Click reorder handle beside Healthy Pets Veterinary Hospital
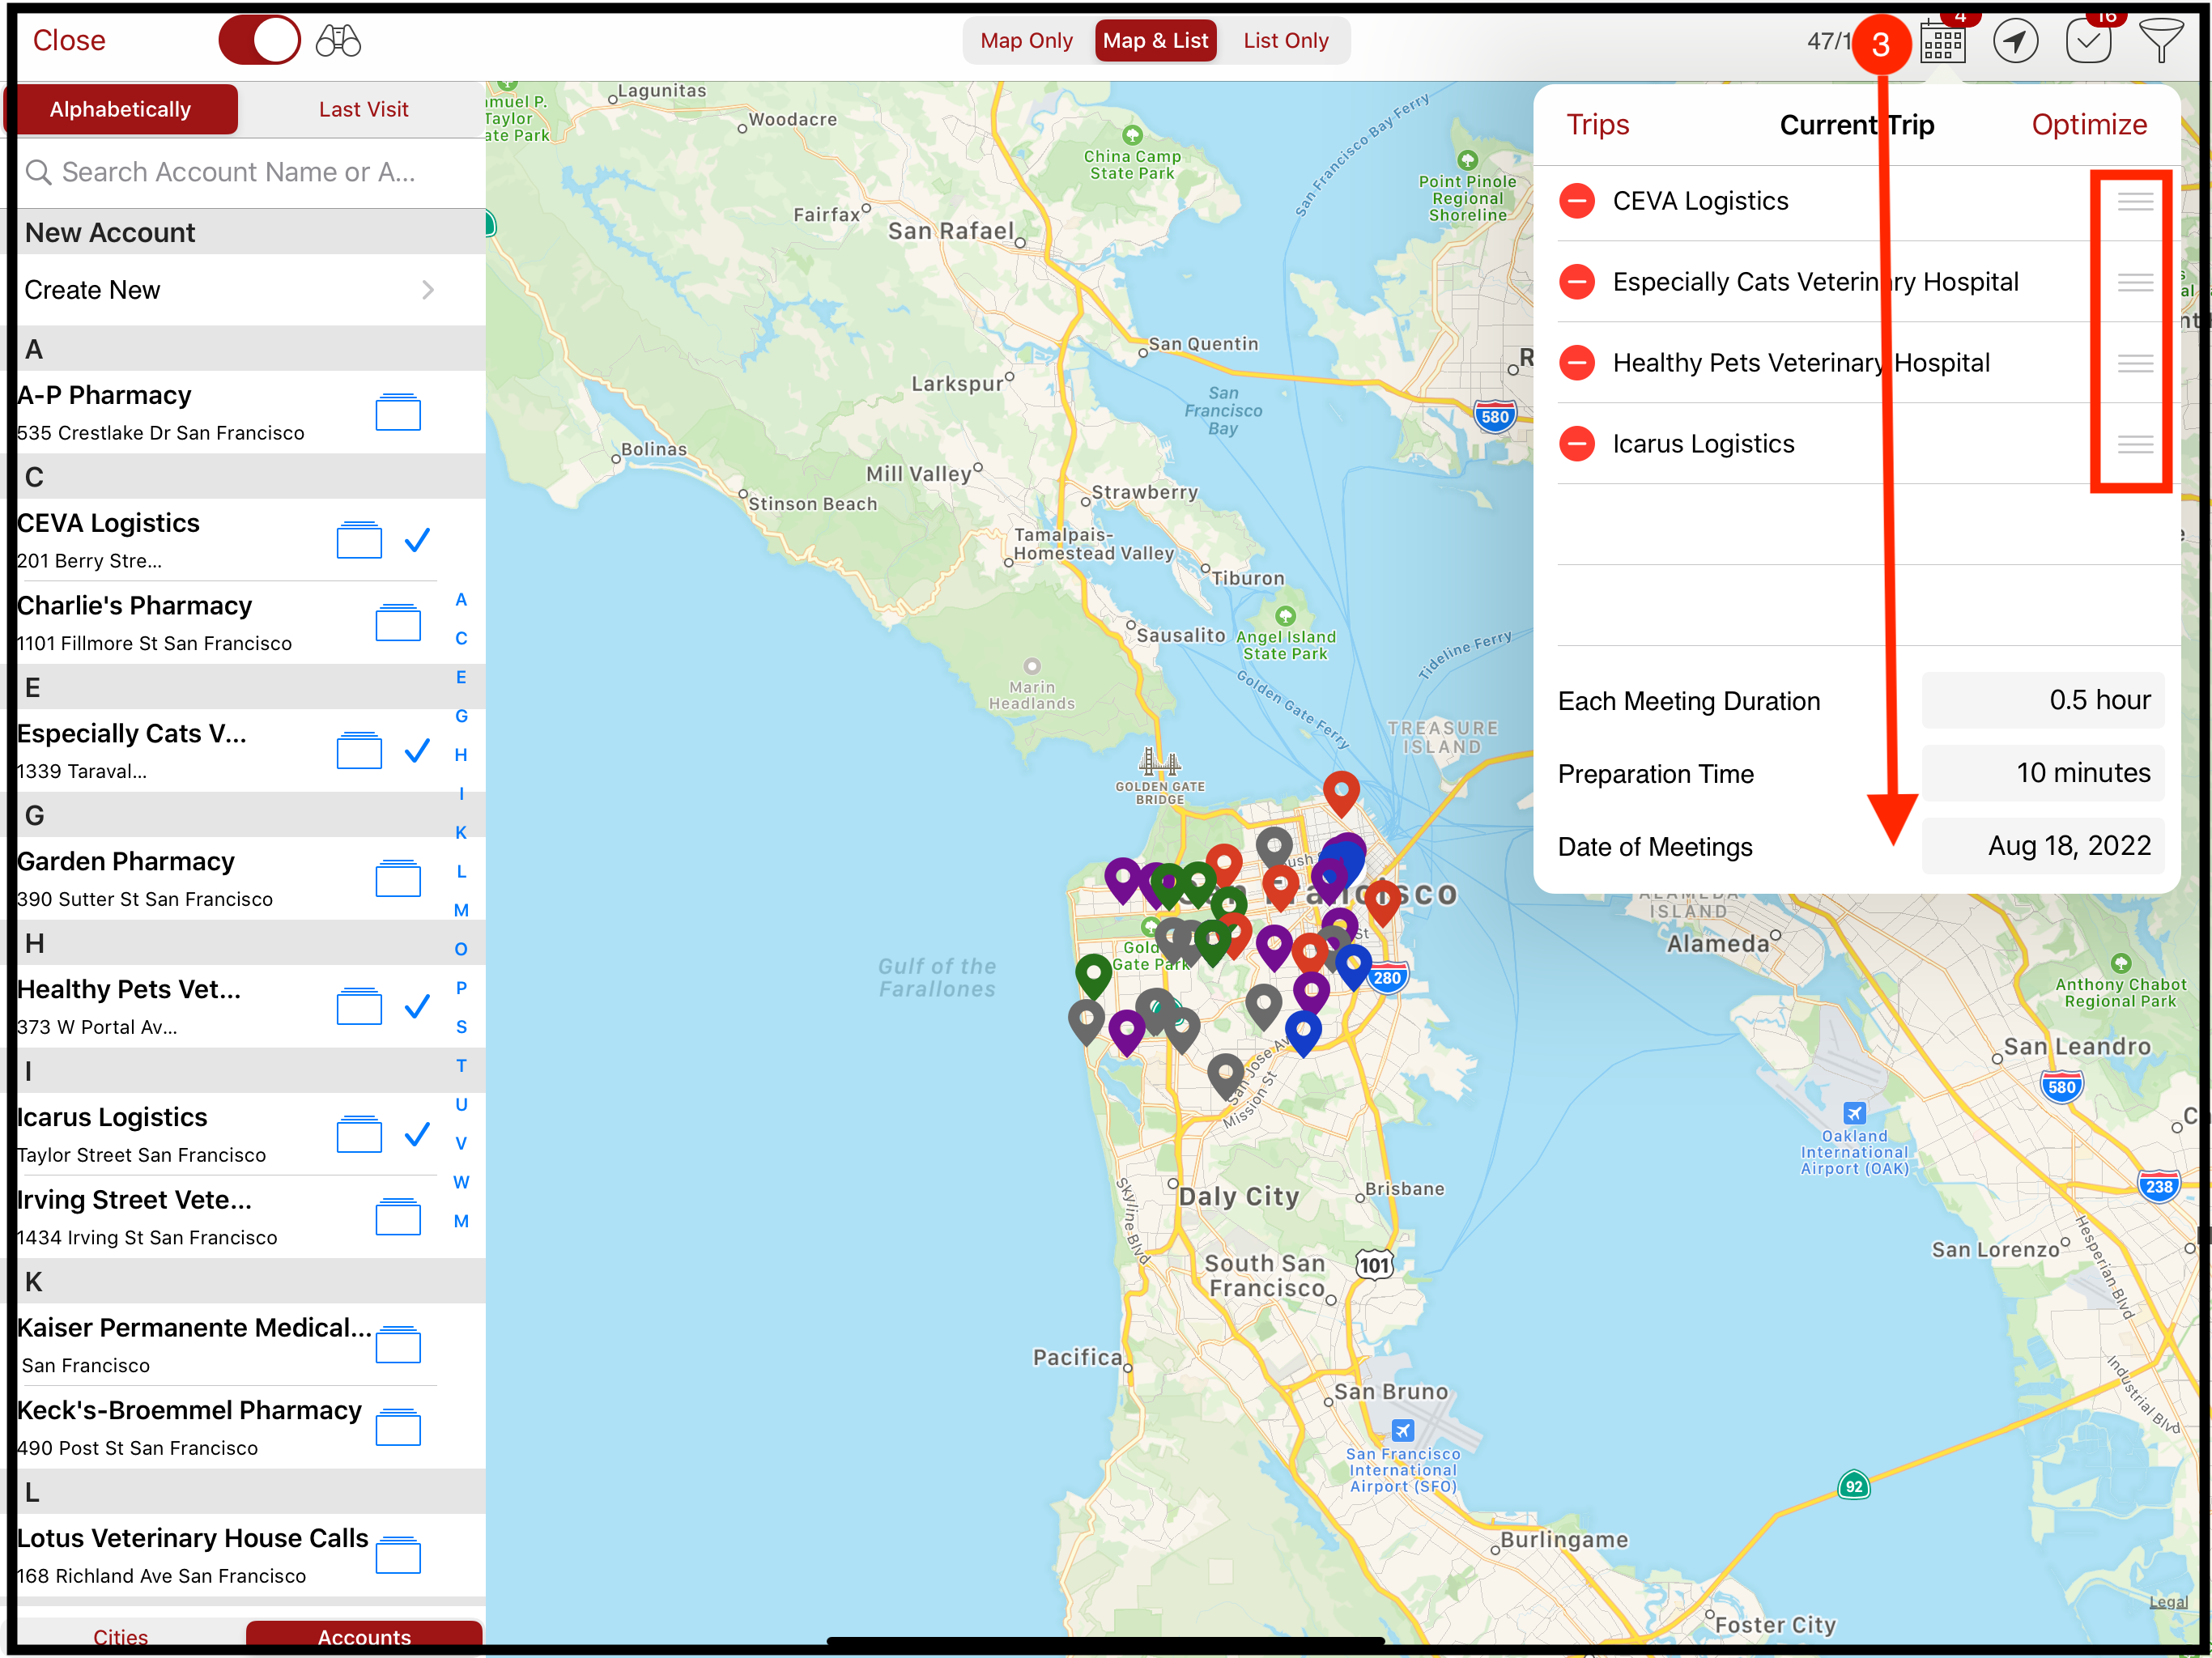Screen dimensions: 2212x1658 tap(2134, 363)
